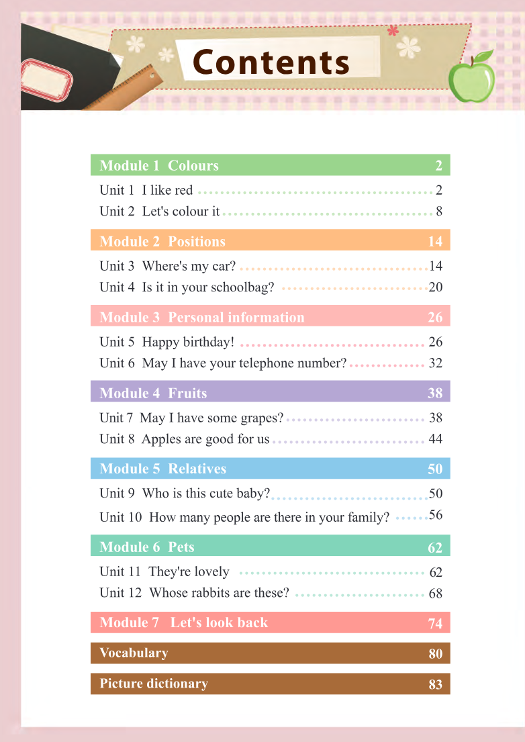Click the red asterisk decoration on banner

pyautogui.click(x=393, y=32)
